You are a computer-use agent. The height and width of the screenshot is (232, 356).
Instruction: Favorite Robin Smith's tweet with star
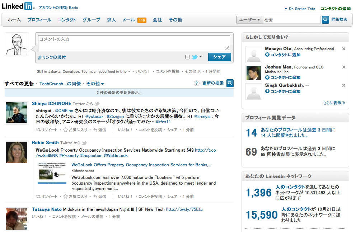pos(75,197)
